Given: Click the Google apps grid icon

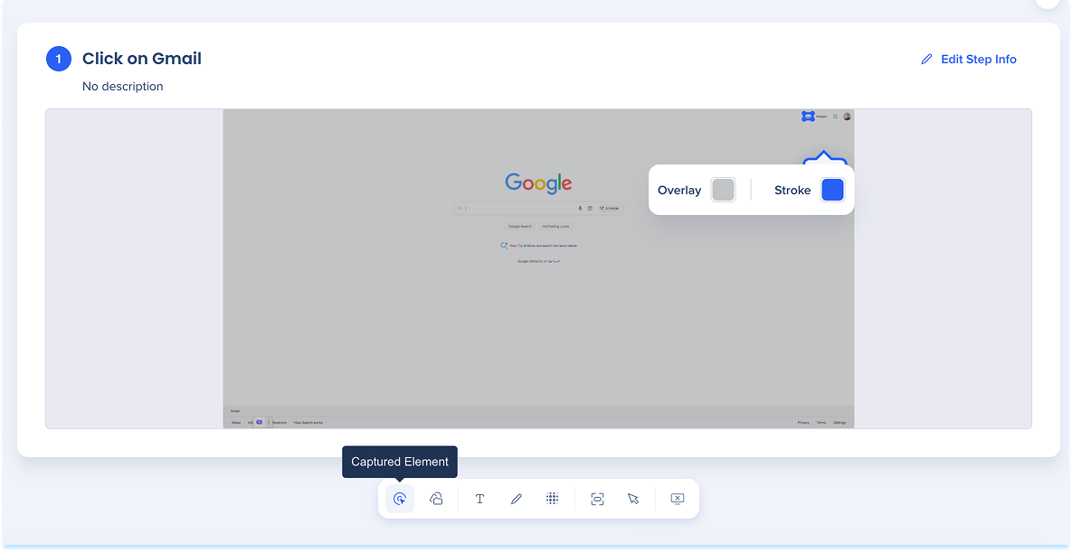Looking at the screenshot, I should coord(835,116).
